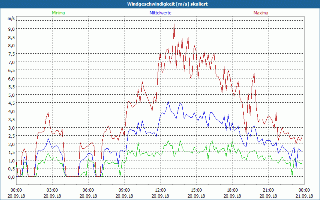The width and height of the screenshot is (320, 200).
Task: Click the 1,5 y-axis value
Action: pyautogui.click(x=12, y=152)
